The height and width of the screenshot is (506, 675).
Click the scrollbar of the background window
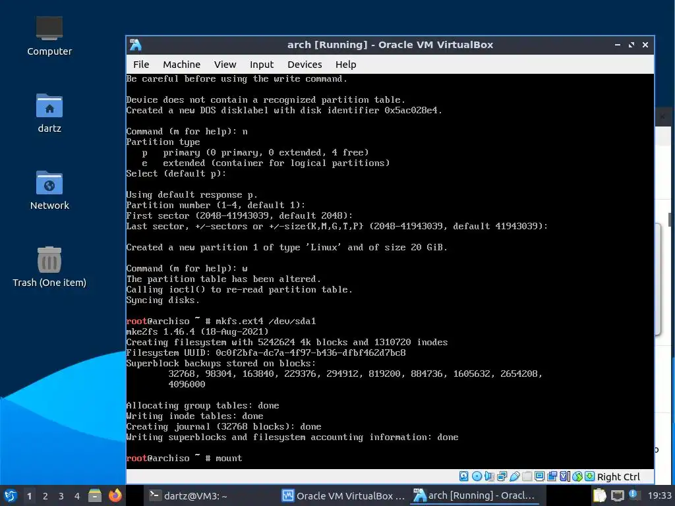[x=670, y=219]
